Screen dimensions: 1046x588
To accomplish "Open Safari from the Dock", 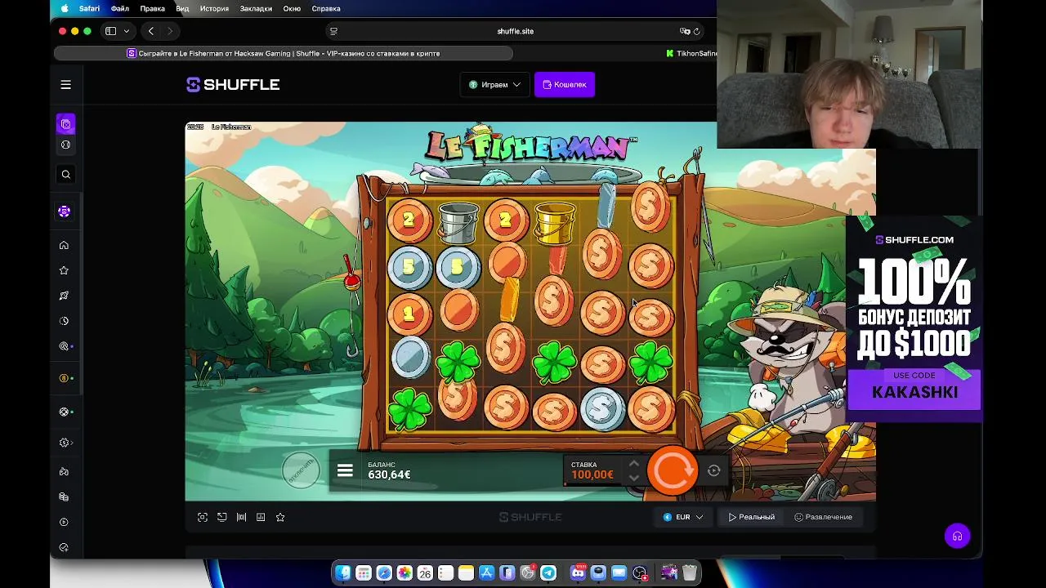I will (x=384, y=573).
